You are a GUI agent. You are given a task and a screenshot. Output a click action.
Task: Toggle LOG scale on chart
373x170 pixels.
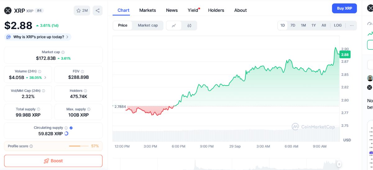[x=338, y=25]
